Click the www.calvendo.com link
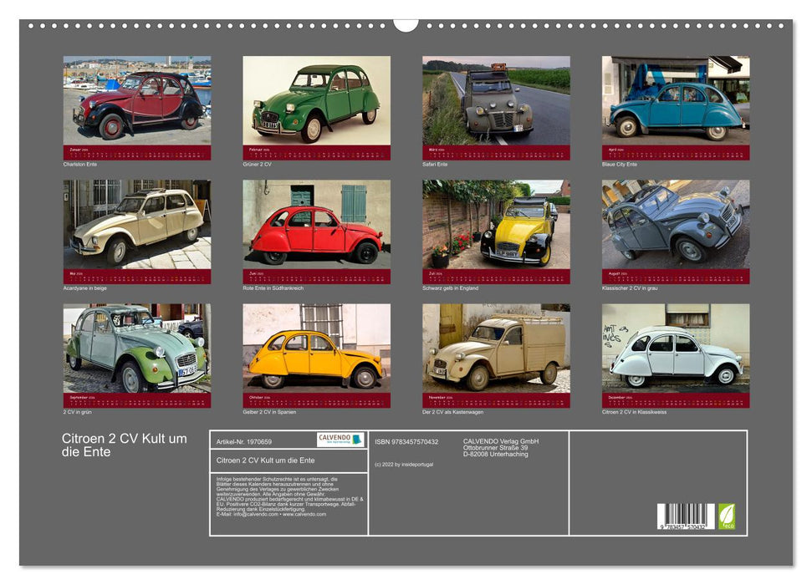 (304, 515)
